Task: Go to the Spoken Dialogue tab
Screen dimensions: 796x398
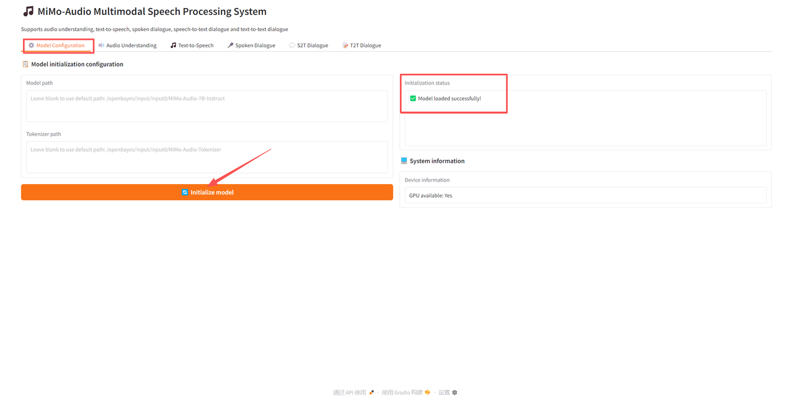Action: pos(251,45)
